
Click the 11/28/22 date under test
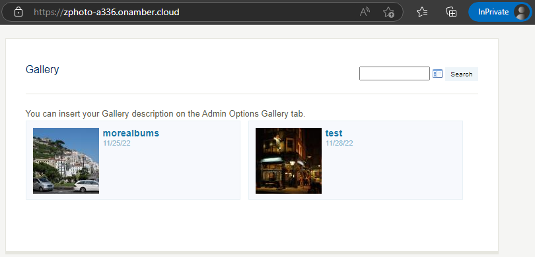[339, 143]
